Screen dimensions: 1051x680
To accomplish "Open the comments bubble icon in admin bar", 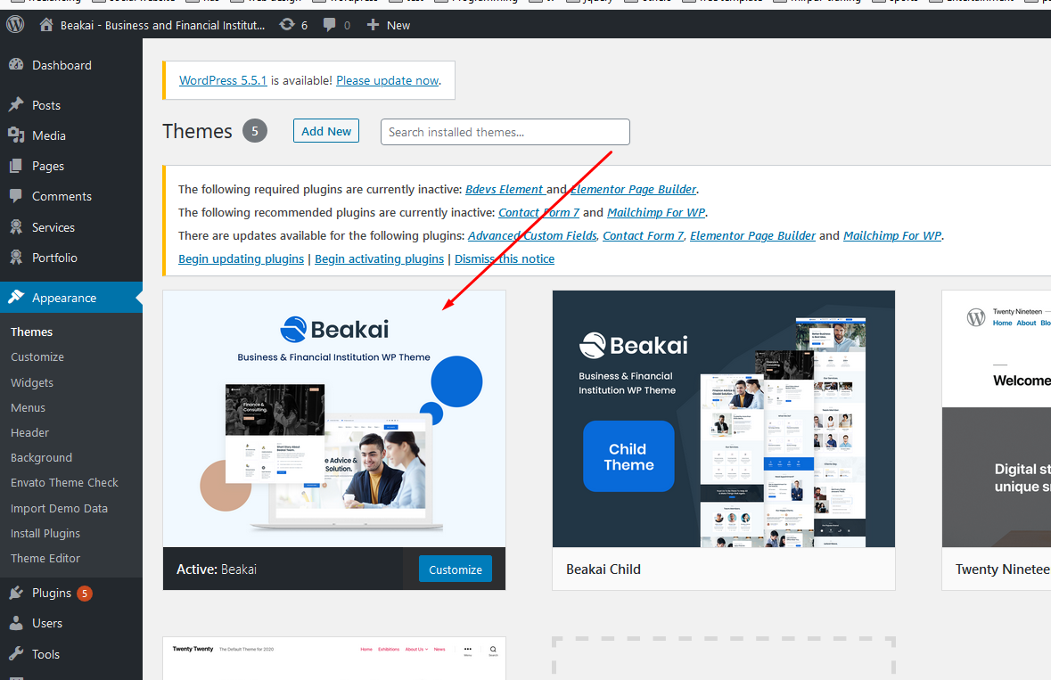I will (x=329, y=25).
